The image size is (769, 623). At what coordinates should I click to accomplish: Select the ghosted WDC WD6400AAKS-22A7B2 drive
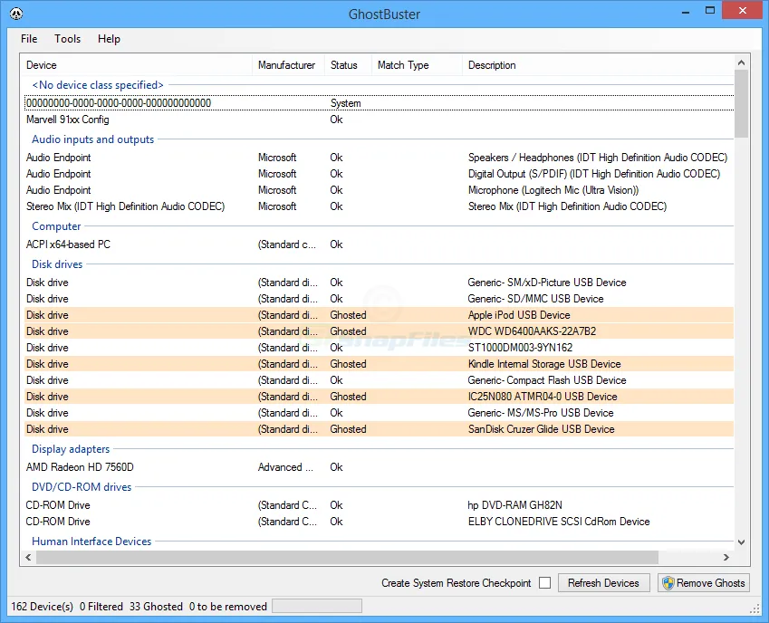click(380, 331)
